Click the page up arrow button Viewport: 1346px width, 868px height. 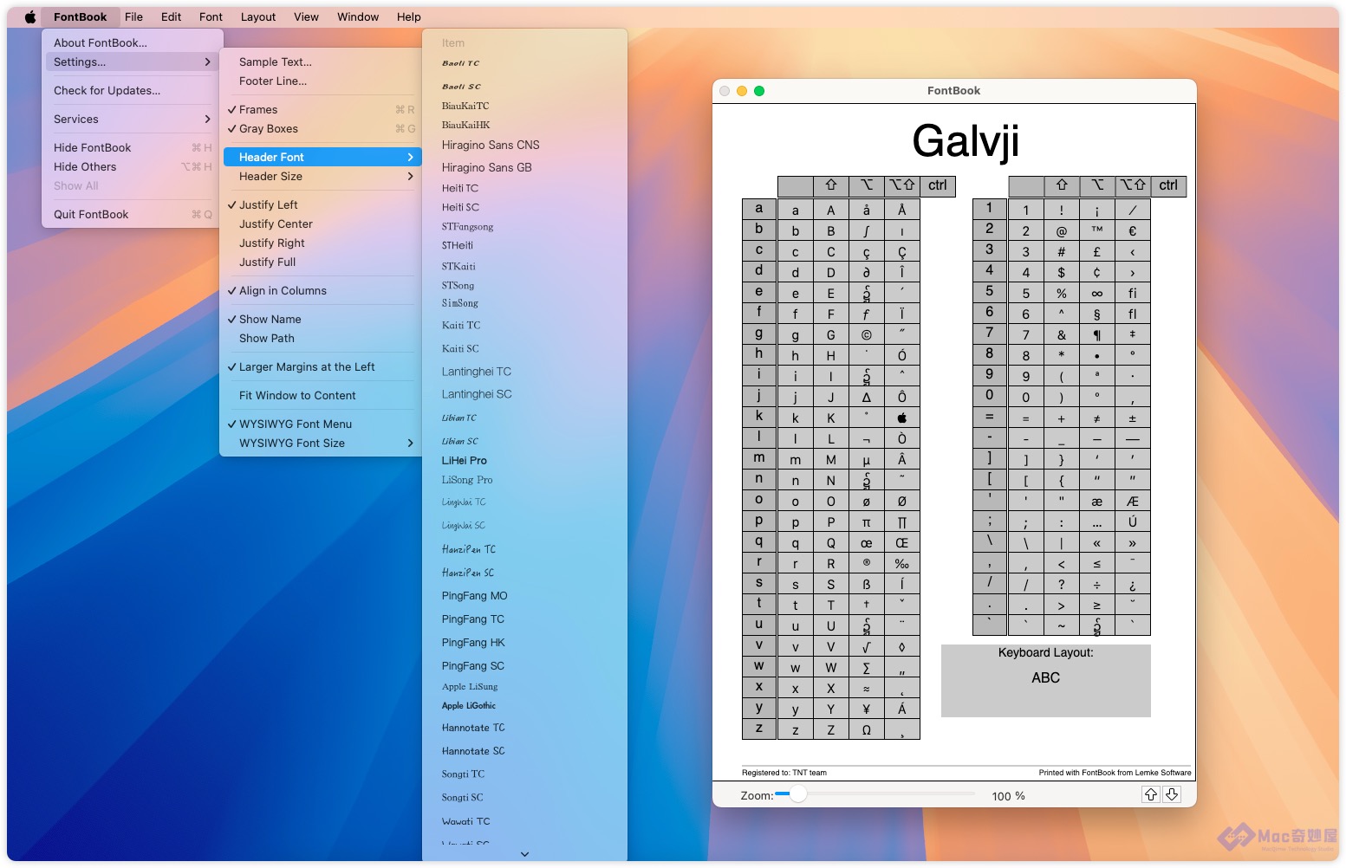pos(1151,794)
